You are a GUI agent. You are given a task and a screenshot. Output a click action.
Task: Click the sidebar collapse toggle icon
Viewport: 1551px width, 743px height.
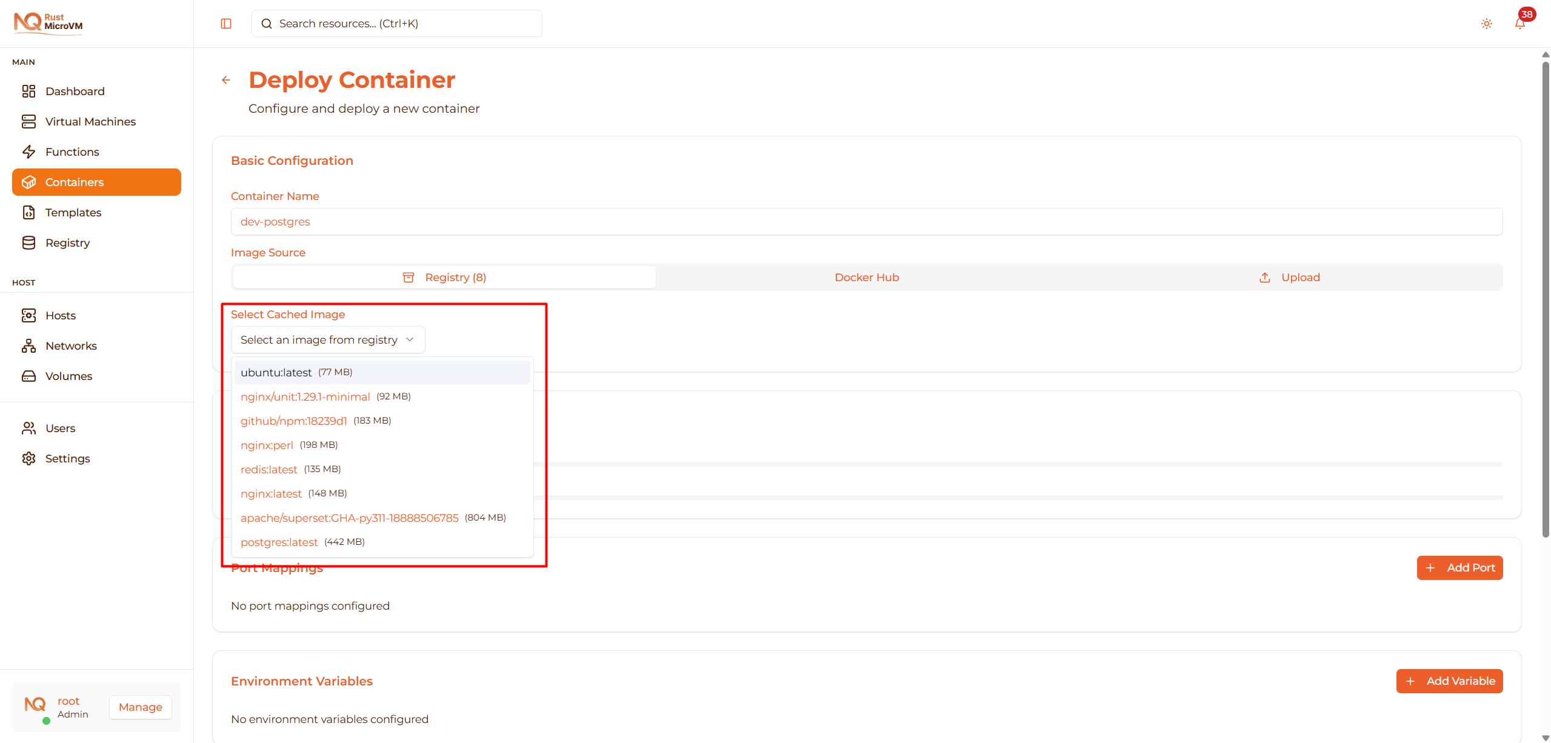click(x=226, y=24)
